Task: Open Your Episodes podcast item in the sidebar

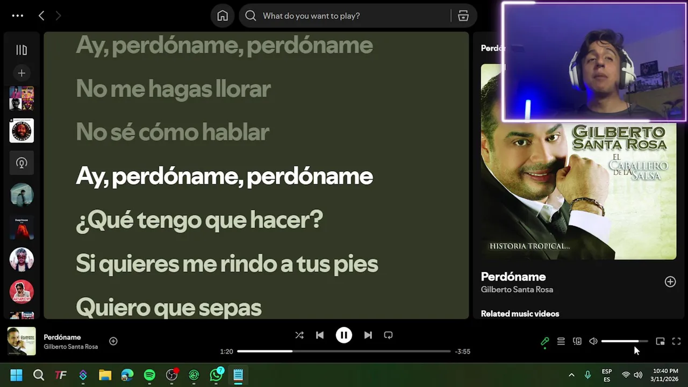Action: click(21, 163)
